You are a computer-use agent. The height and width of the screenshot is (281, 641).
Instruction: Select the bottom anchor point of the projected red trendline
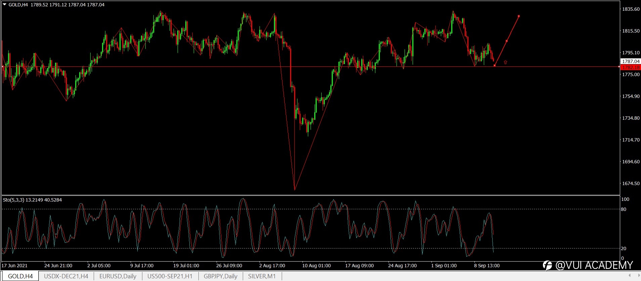pos(495,65)
